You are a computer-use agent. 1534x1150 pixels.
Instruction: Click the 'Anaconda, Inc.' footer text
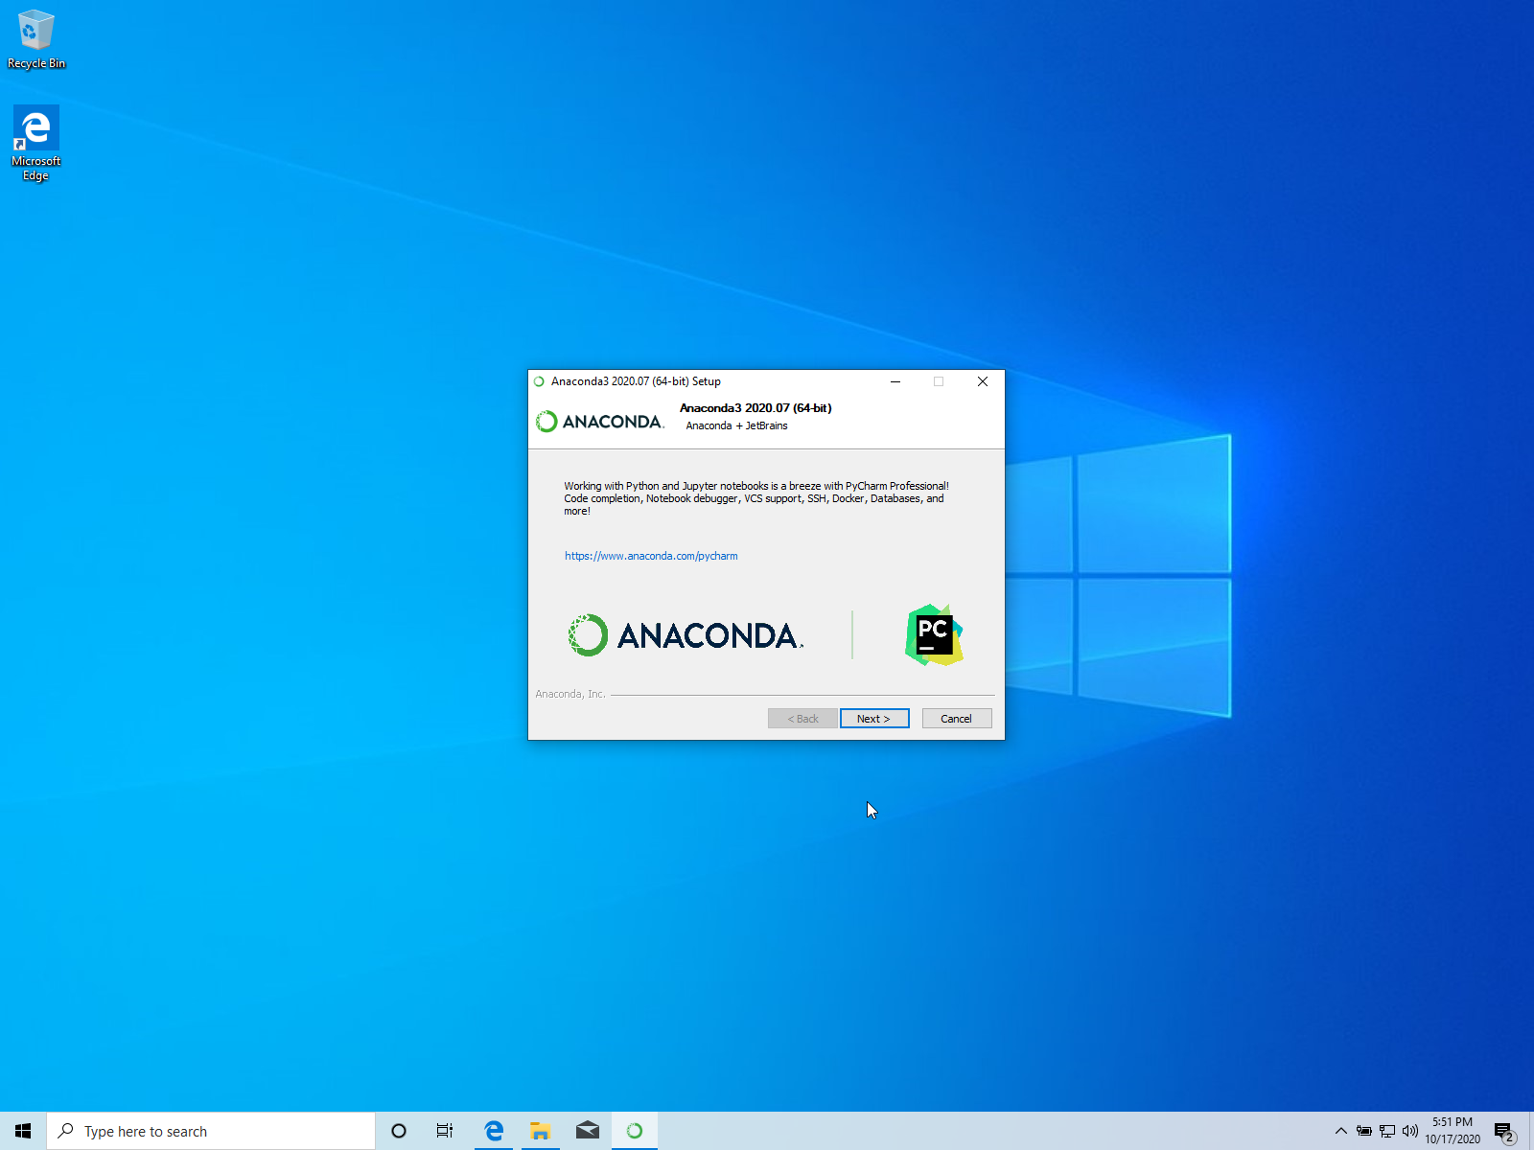570,694
